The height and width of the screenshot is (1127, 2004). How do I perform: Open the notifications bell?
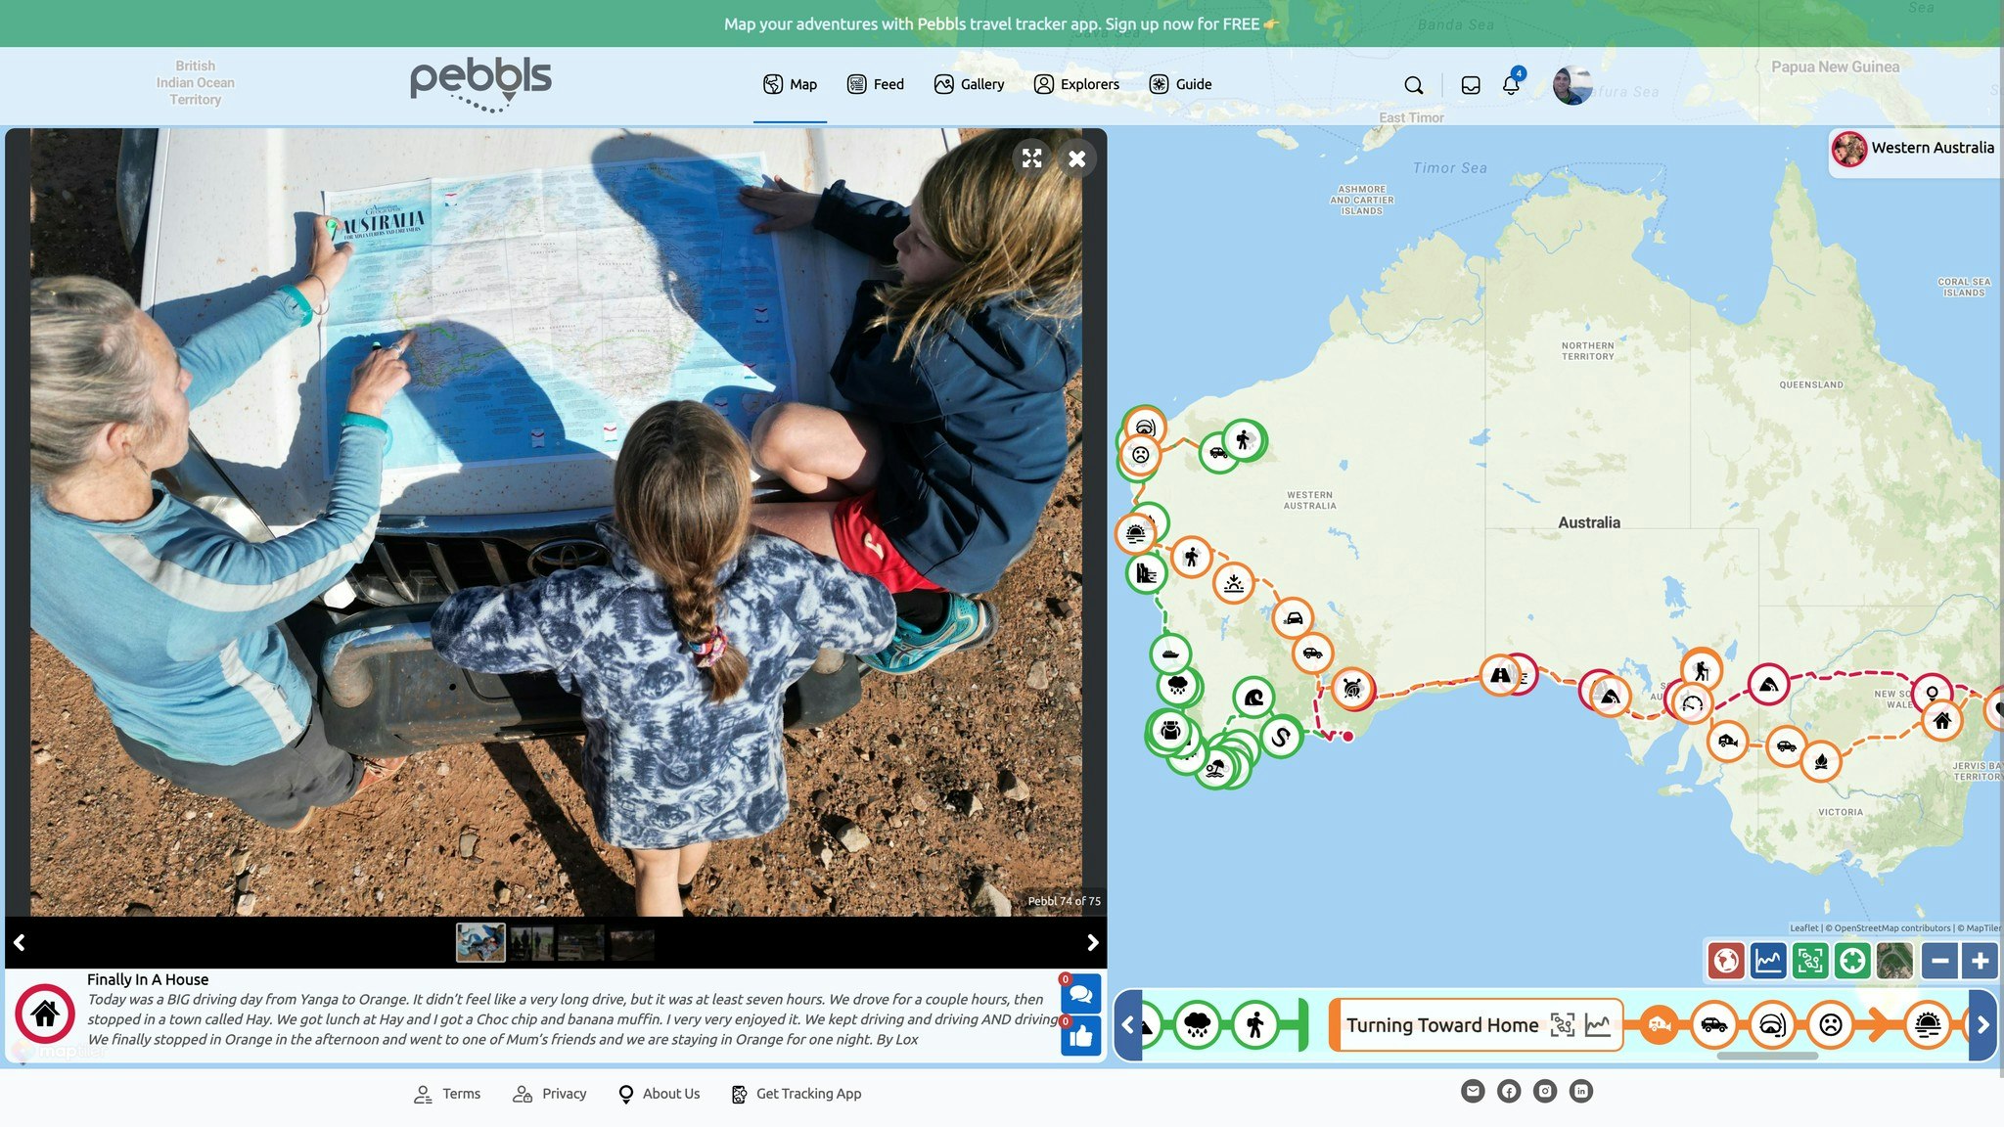click(x=1511, y=84)
